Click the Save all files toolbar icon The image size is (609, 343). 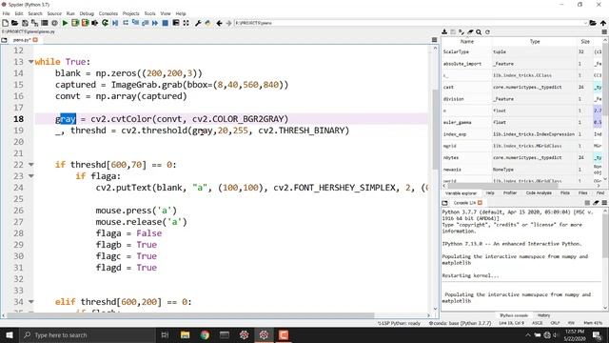(34, 23)
